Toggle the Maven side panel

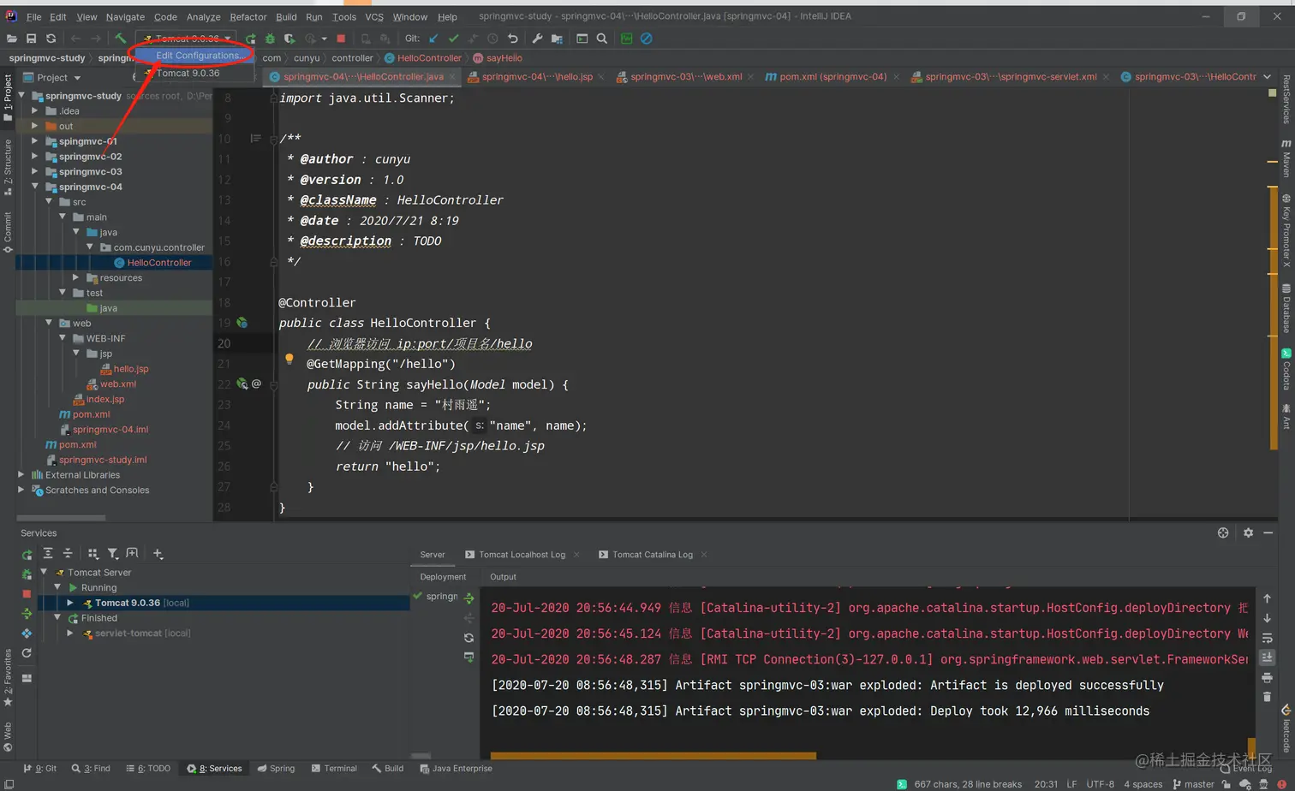click(1286, 157)
